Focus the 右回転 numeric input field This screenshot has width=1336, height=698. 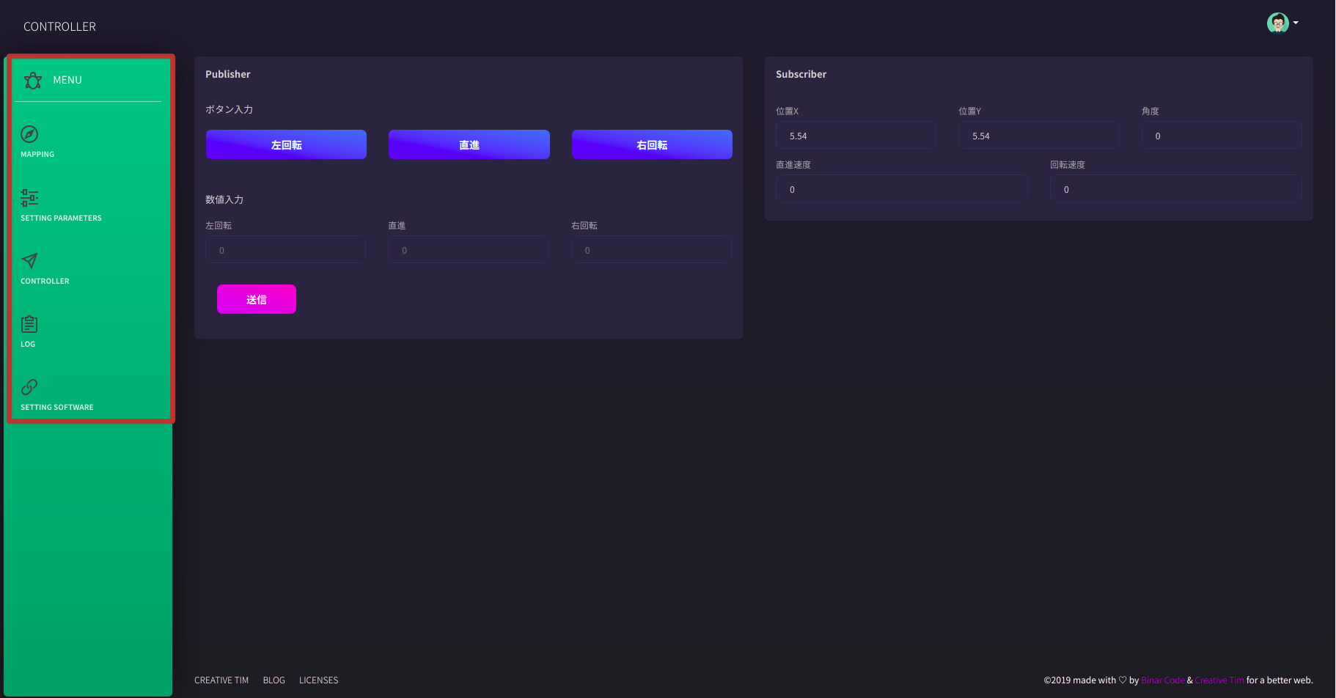coord(651,250)
